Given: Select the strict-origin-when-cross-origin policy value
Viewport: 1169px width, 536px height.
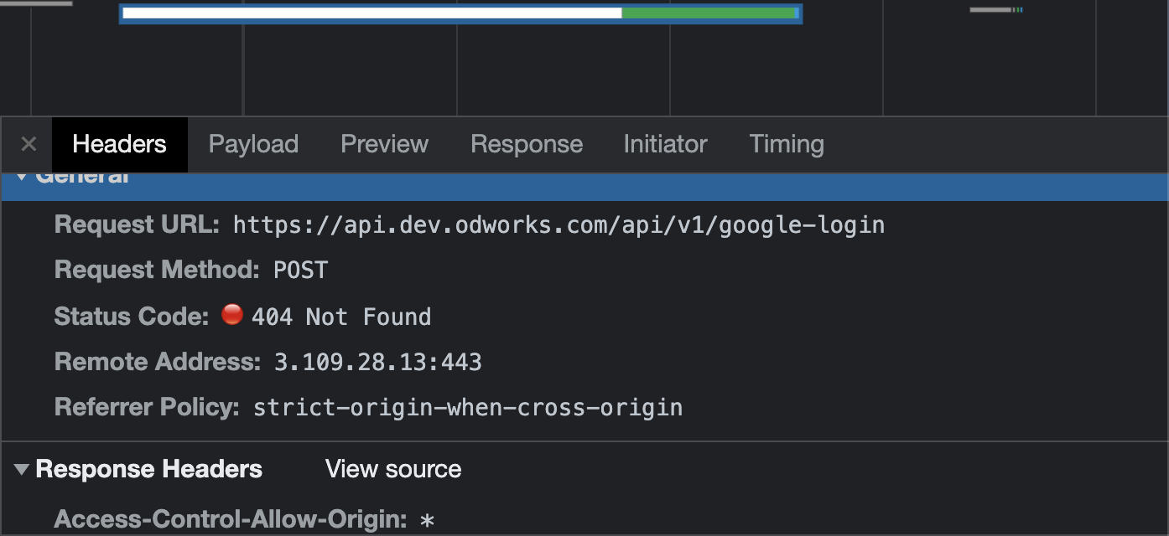Looking at the screenshot, I should point(468,408).
